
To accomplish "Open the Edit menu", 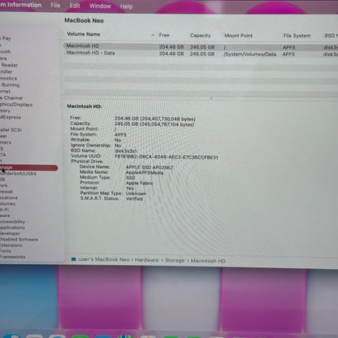I will 75,6.
